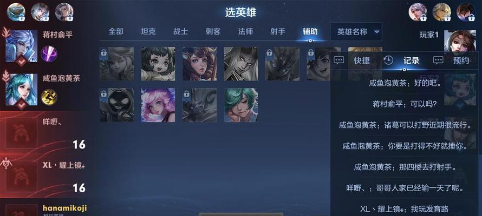Switch to the 法师 hero tab
The width and height of the screenshot is (482, 216).
pyautogui.click(x=246, y=31)
